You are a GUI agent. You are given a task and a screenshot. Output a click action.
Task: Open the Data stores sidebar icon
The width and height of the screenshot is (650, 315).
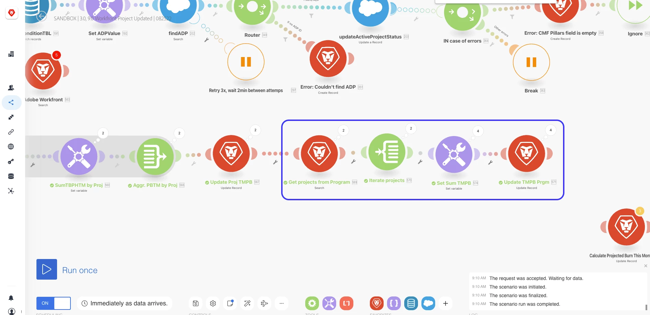tap(11, 176)
